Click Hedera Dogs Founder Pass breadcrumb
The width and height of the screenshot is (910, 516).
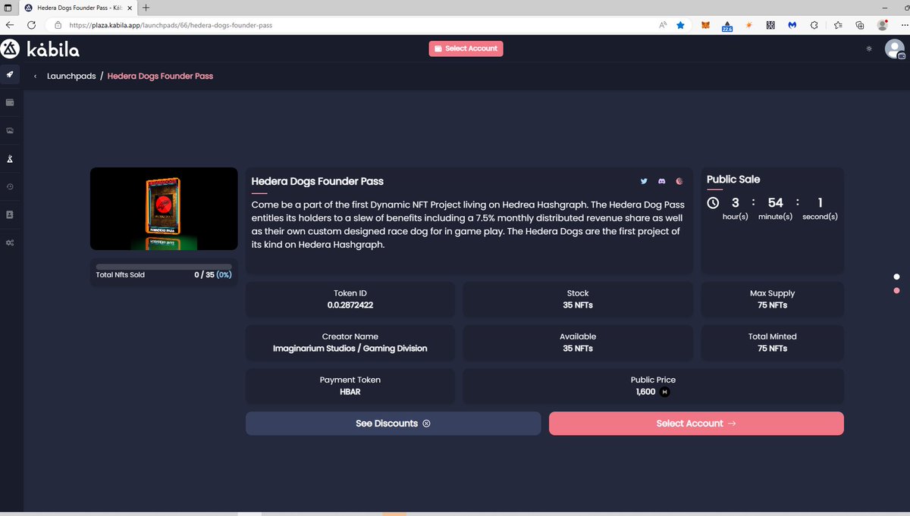coord(160,76)
